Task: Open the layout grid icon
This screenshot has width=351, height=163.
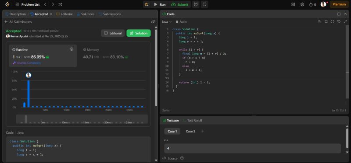Action: tap(293, 4)
